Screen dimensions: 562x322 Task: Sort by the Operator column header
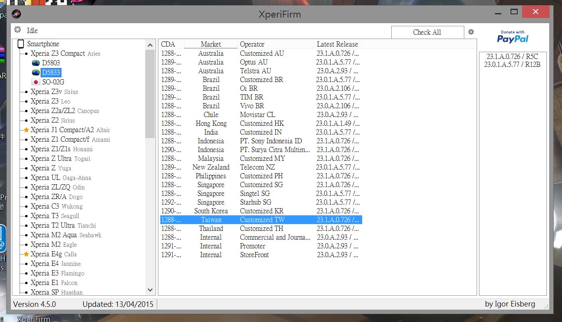click(x=275, y=44)
